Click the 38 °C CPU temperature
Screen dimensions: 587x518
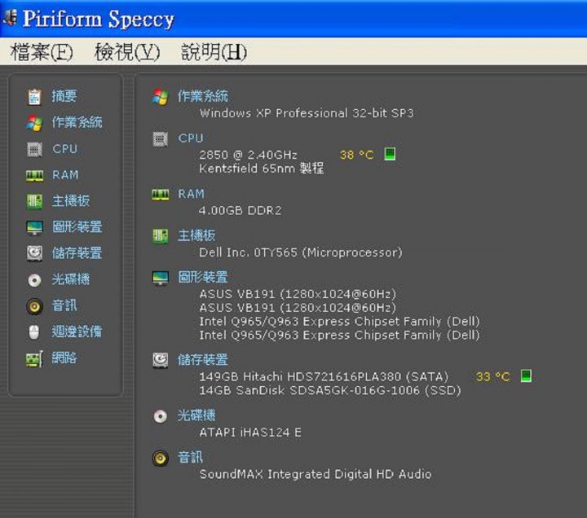click(x=357, y=155)
